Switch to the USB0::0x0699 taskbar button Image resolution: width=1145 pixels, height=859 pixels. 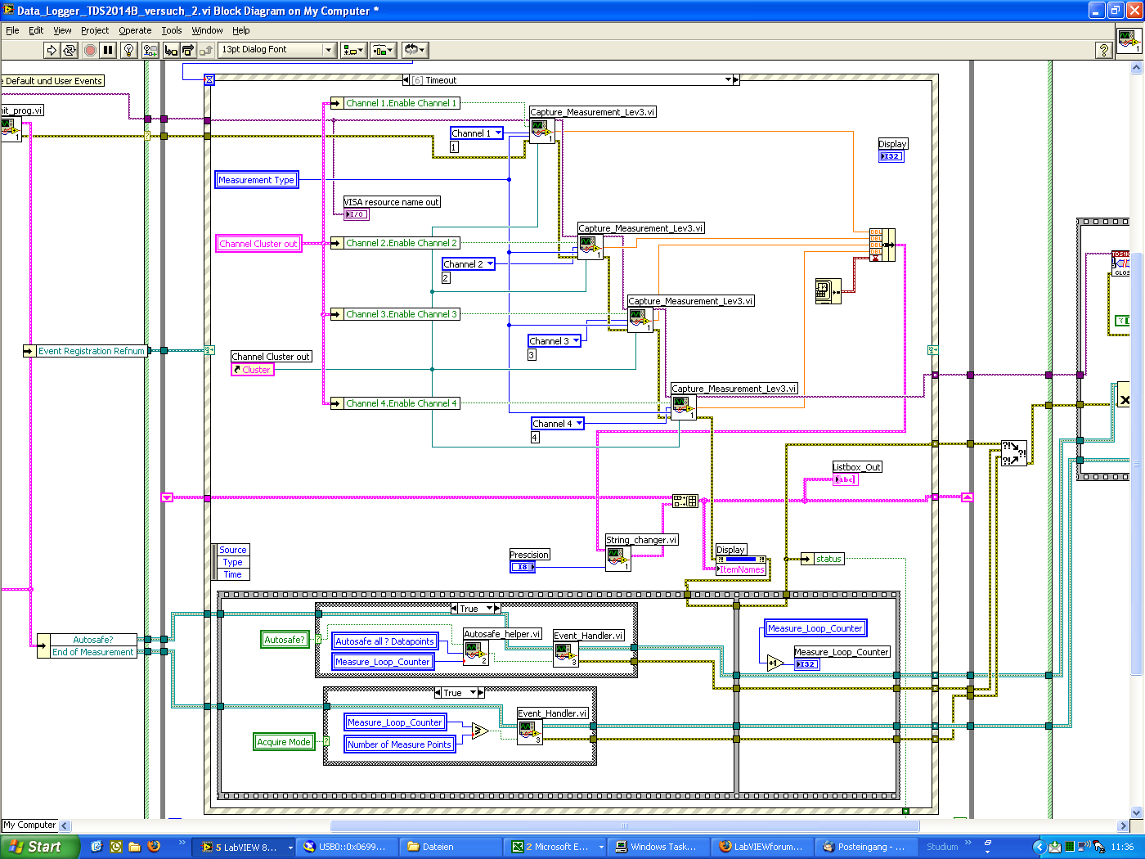coord(348,847)
